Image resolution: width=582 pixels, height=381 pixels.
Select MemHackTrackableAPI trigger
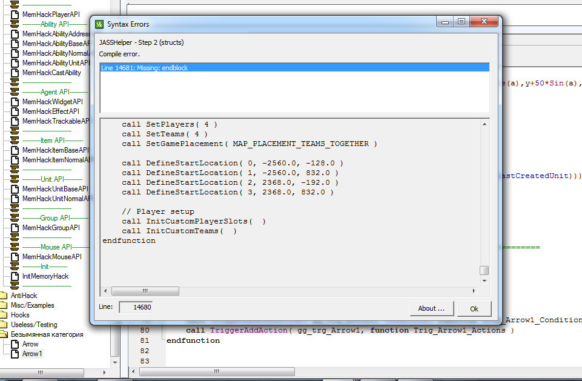click(56, 121)
